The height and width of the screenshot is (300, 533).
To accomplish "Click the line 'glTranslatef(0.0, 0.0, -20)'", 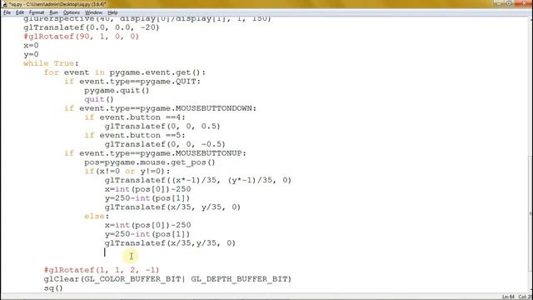I will coord(92,27).
